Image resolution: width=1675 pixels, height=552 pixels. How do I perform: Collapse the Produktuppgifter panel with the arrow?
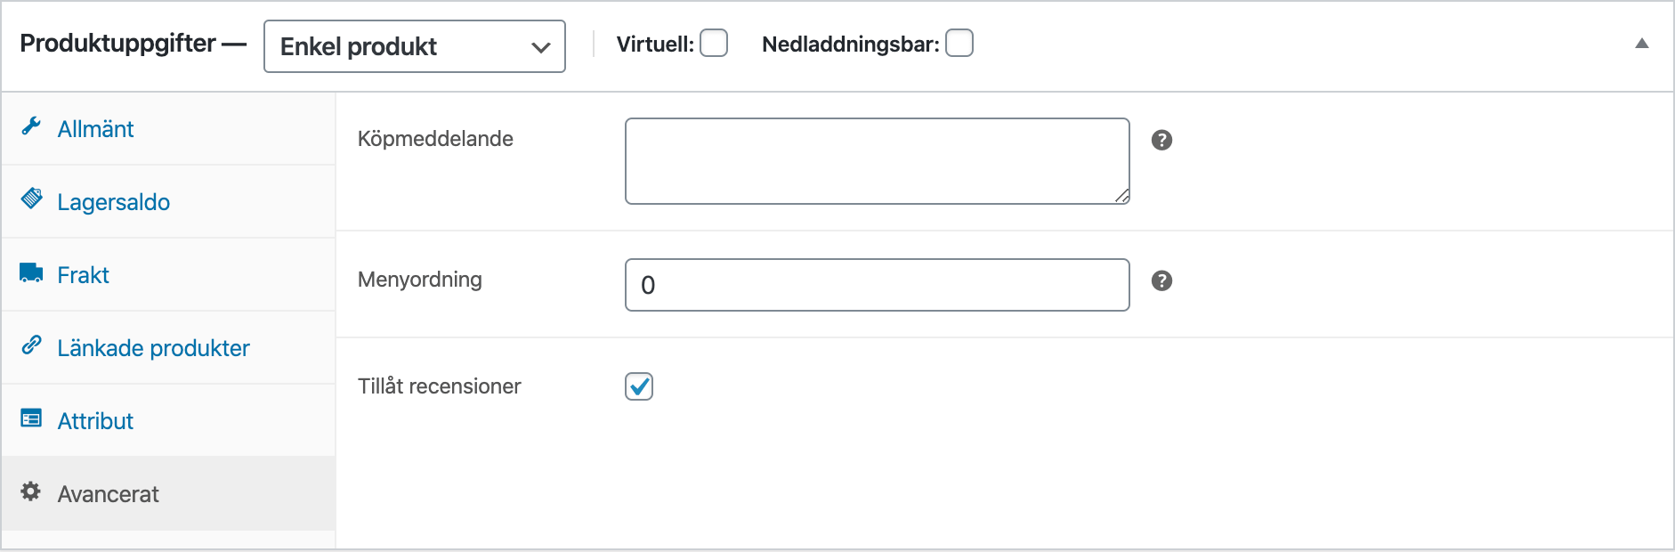1642,44
